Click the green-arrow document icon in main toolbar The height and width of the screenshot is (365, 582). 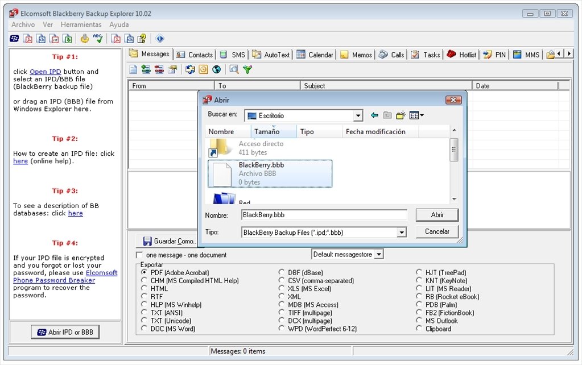click(x=67, y=38)
